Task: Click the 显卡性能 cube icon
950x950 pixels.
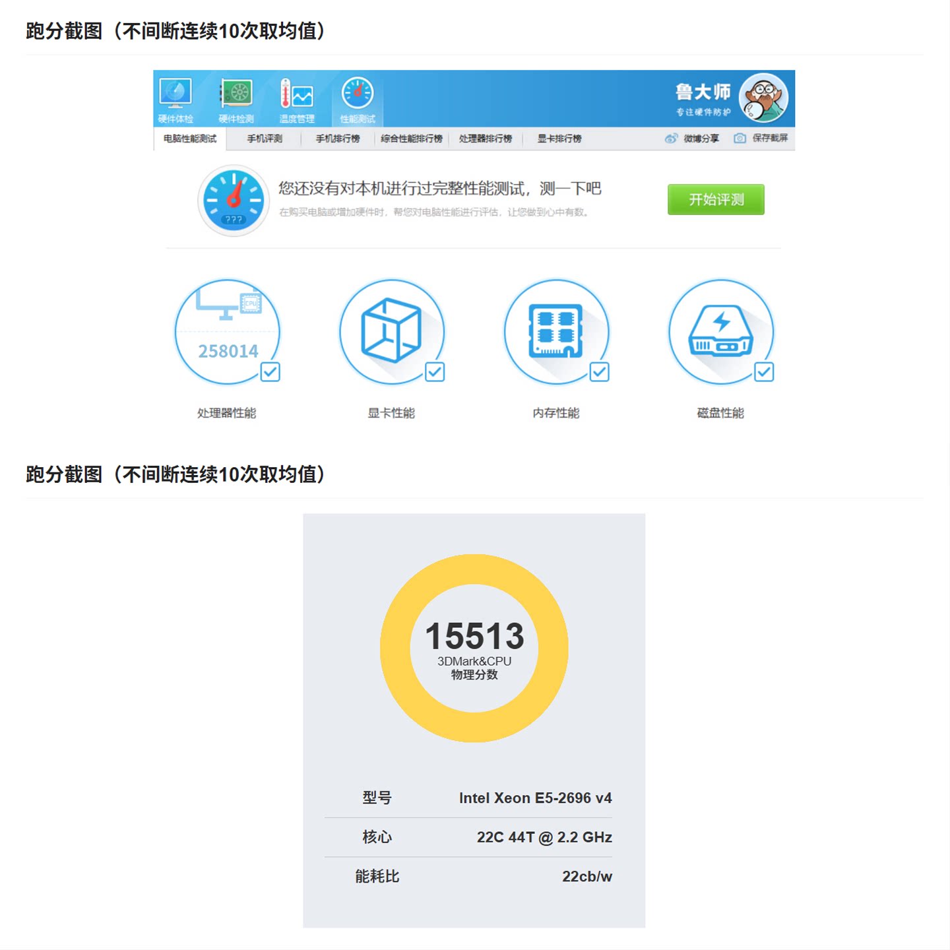Action: [391, 332]
